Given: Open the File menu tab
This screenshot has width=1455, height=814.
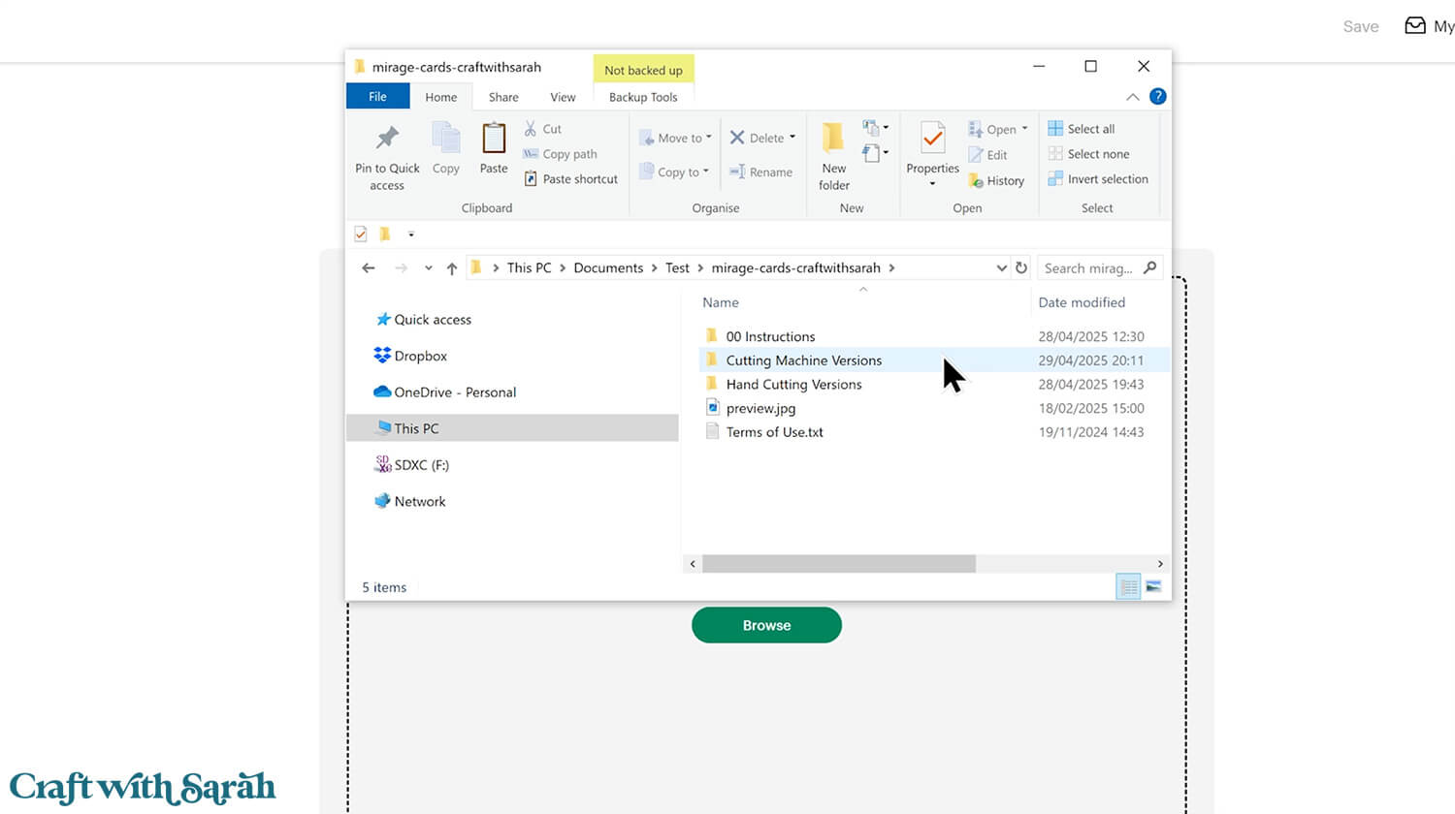Looking at the screenshot, I should 377,97.
